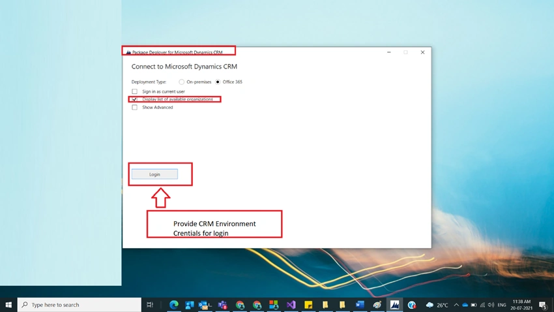Minimize the Package Deployer window
The image size is (554, 312).
pyautogui.click(x=389, y=52)
